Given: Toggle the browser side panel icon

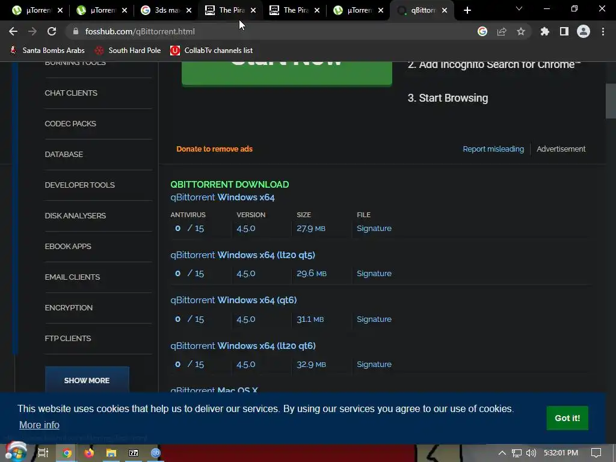Looking at the screenshot, I should coord(564,31).
